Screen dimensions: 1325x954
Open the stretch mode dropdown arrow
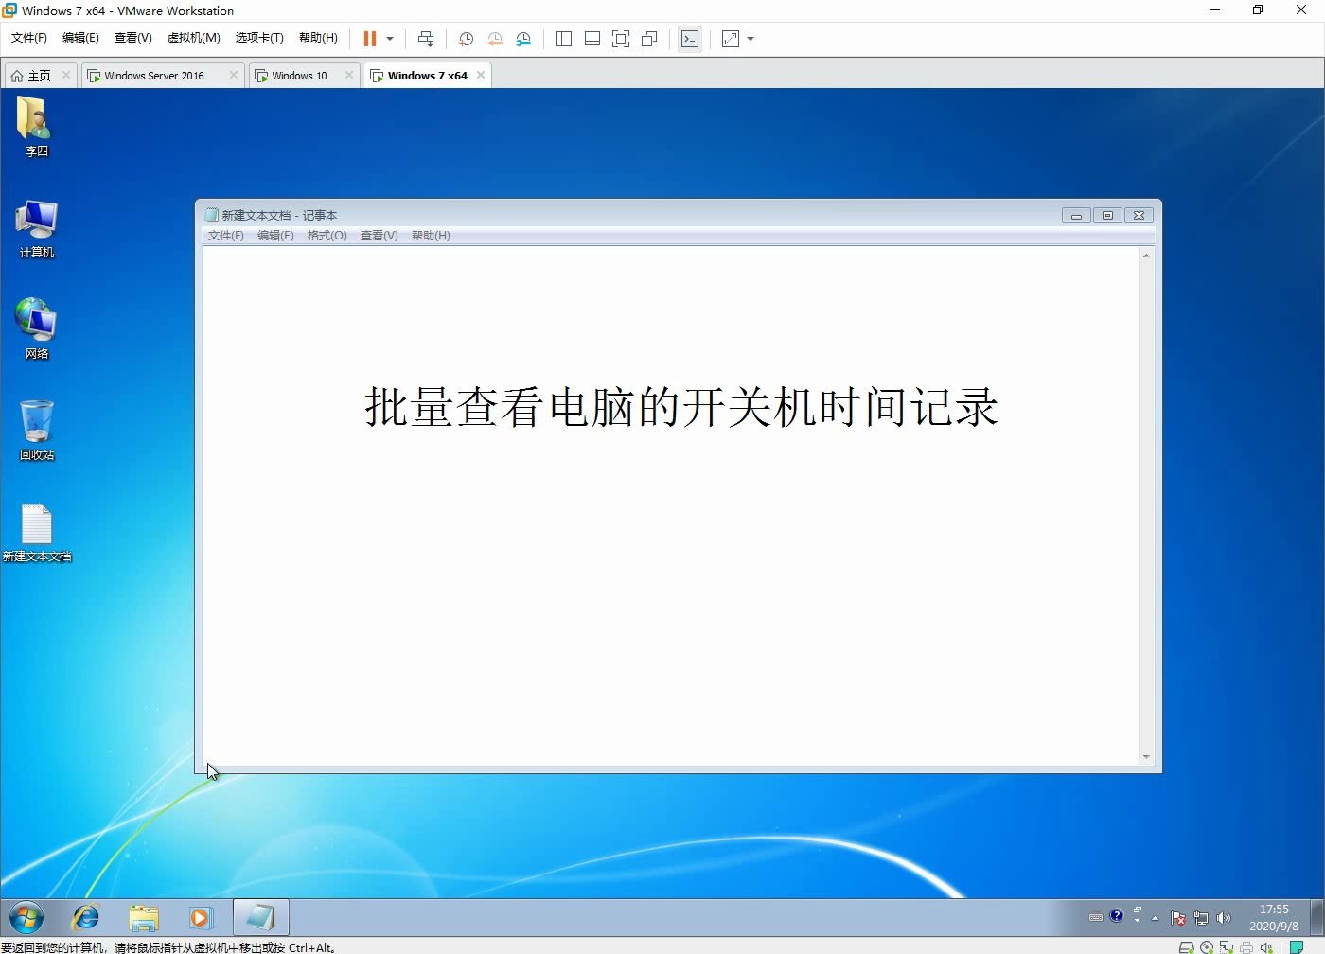tap(751, 39)
